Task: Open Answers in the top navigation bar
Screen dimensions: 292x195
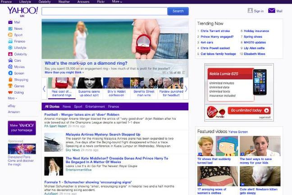Action: point(83,2)
